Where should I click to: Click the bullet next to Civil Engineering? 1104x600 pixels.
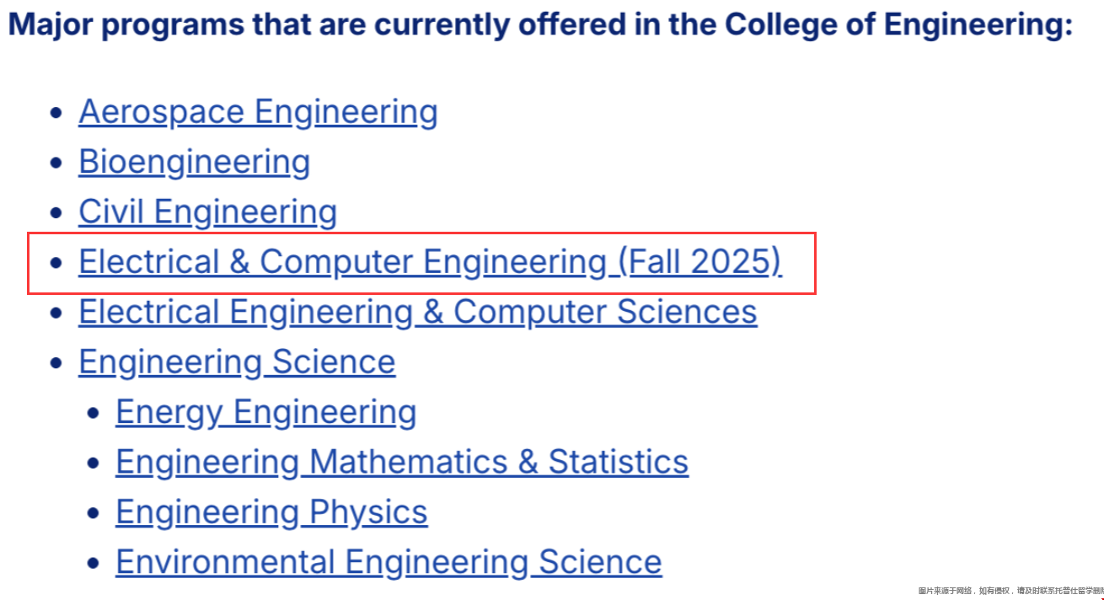pyautogui.click(x=56, y=213)
